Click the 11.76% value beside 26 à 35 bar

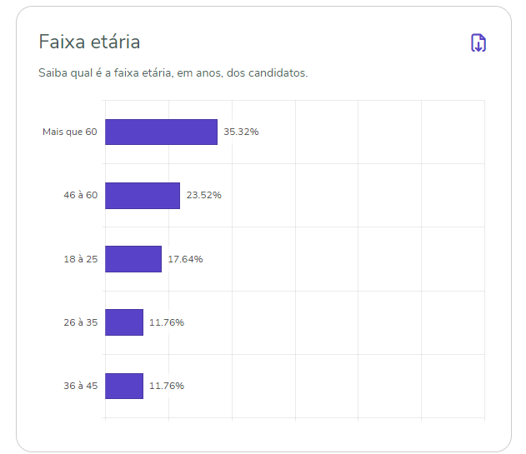167,322
